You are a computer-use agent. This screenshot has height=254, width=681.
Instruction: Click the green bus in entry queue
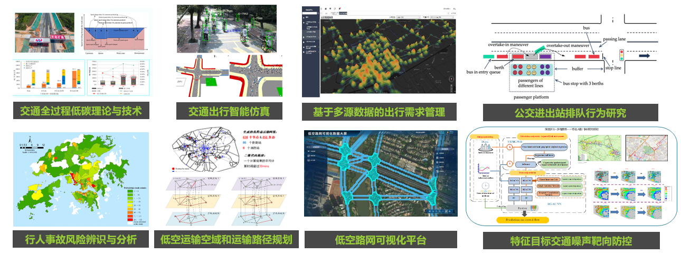point(489,56)
